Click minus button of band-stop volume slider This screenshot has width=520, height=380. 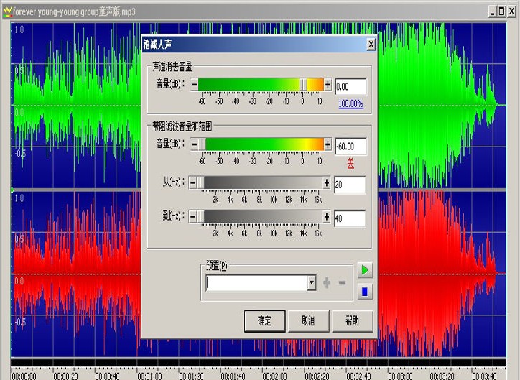coord(195,144)
